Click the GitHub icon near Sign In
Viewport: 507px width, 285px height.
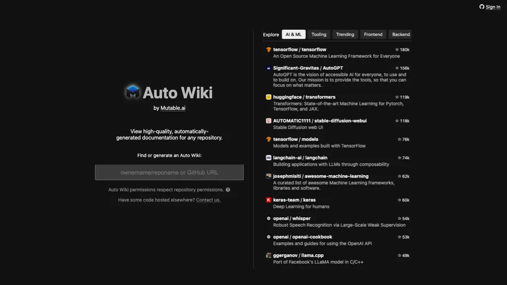[x=481, y=6]
